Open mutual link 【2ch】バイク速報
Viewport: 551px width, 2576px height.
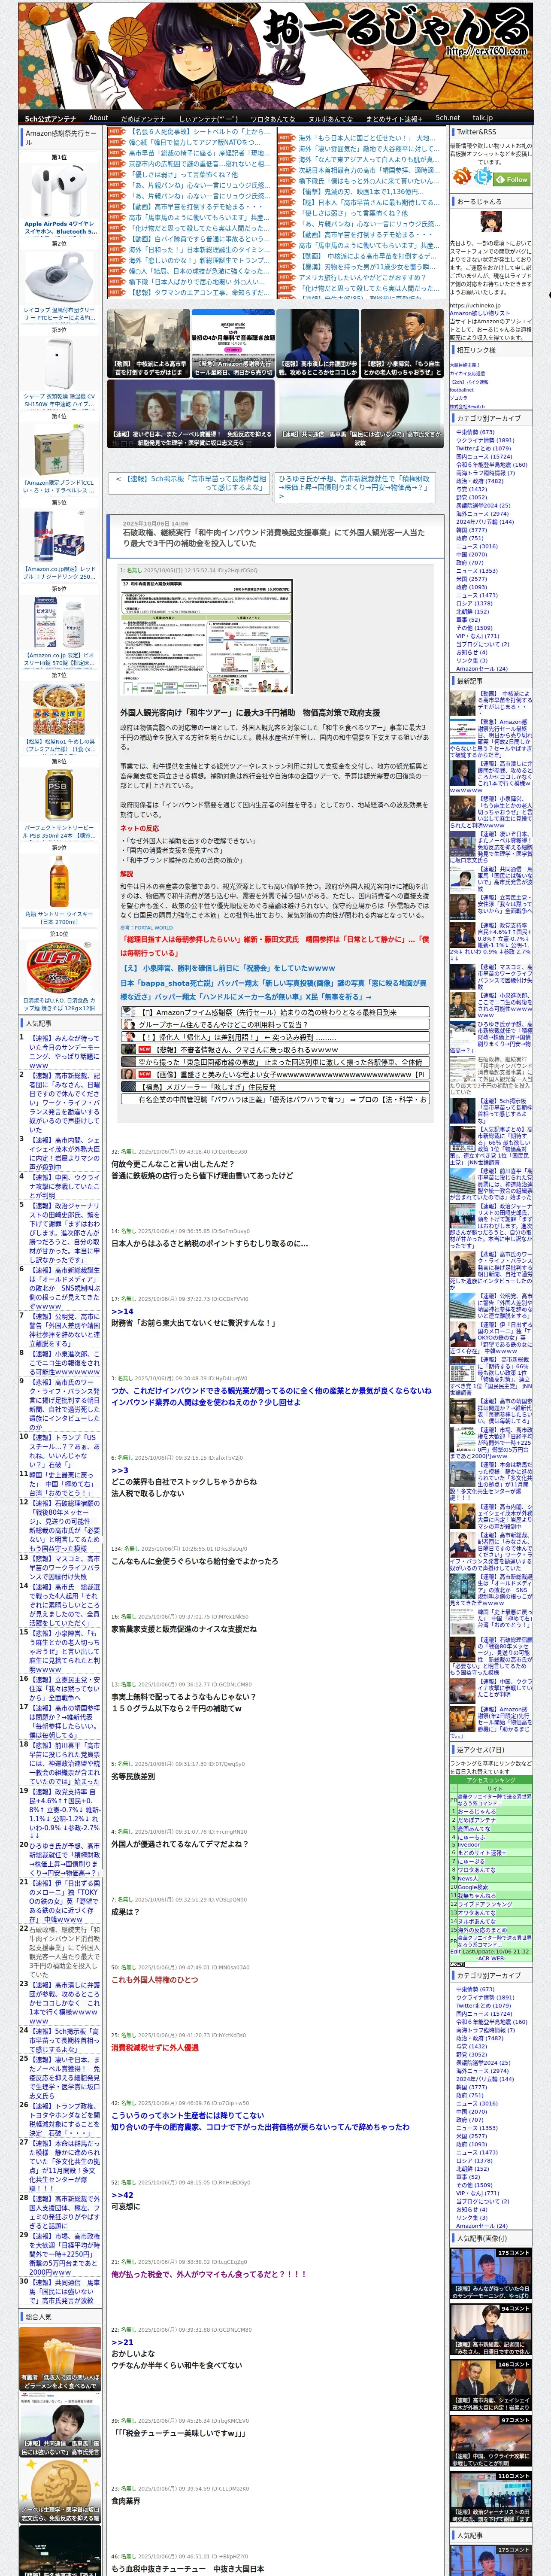click(469, 382)
